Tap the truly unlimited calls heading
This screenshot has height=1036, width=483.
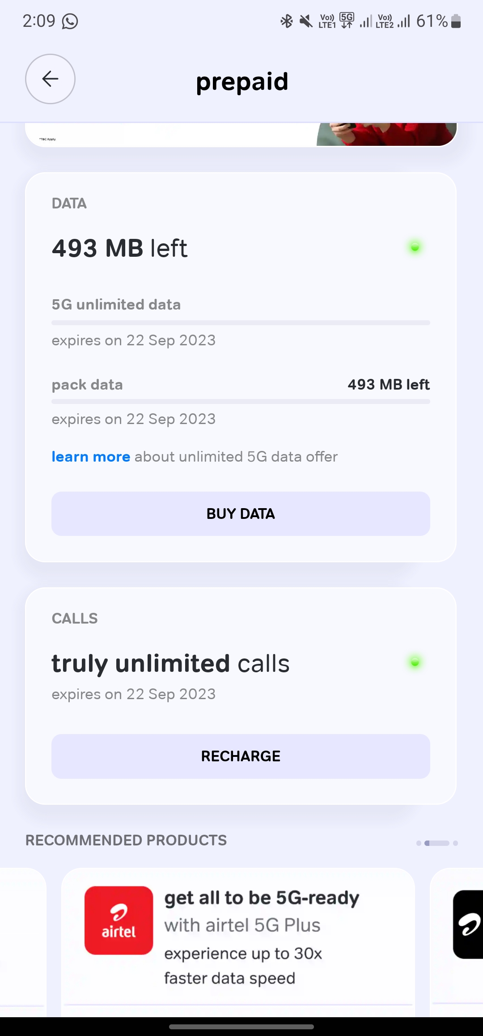[x=170, y=663]
